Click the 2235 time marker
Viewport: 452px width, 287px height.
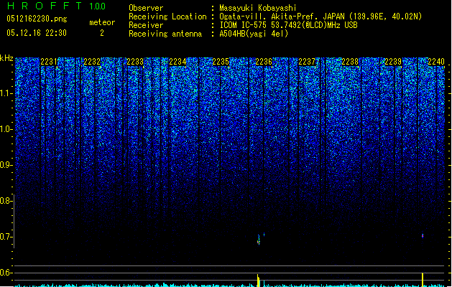(x=221, y=62)
